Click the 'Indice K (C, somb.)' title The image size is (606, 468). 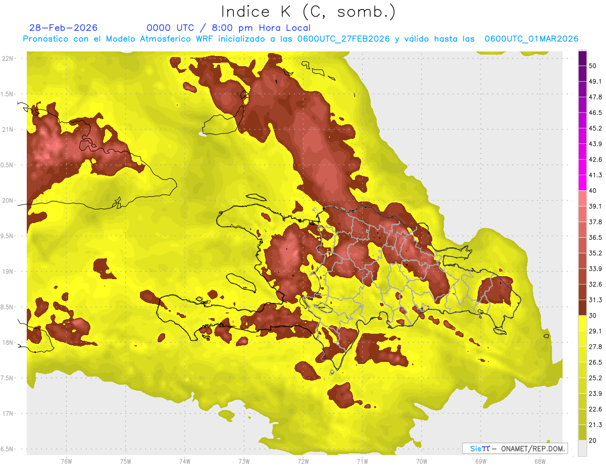click(x=309, y=11)
